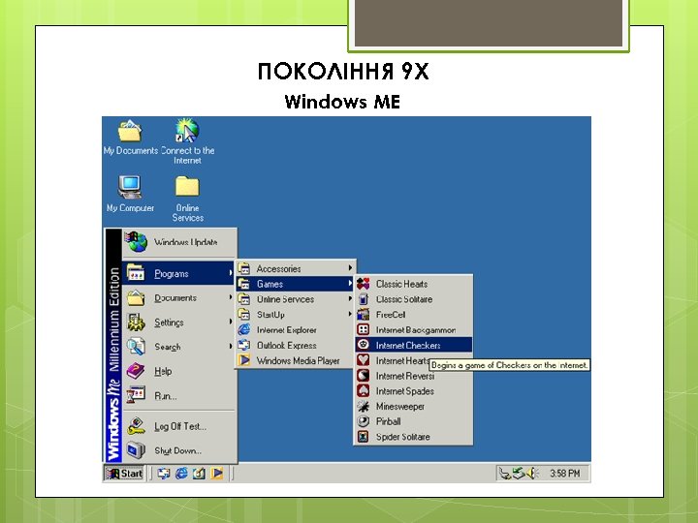Launch Internet Explorer from Quick Launch
698x523 pixels.
181,474
